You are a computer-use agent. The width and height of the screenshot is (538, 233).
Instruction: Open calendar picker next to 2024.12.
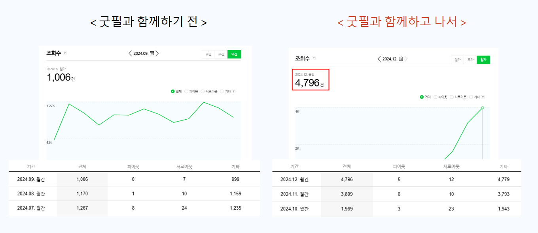click(x=401, y=59)
